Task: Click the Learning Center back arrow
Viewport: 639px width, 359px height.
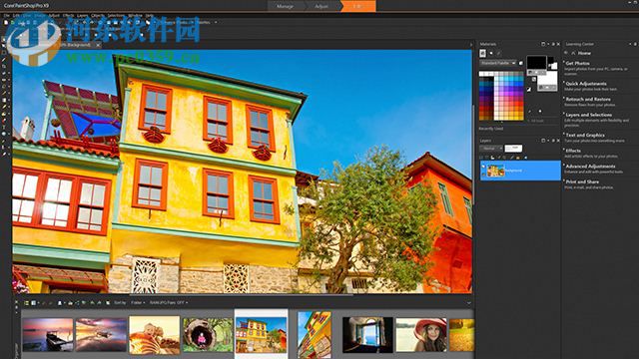Action: point(566,53)
